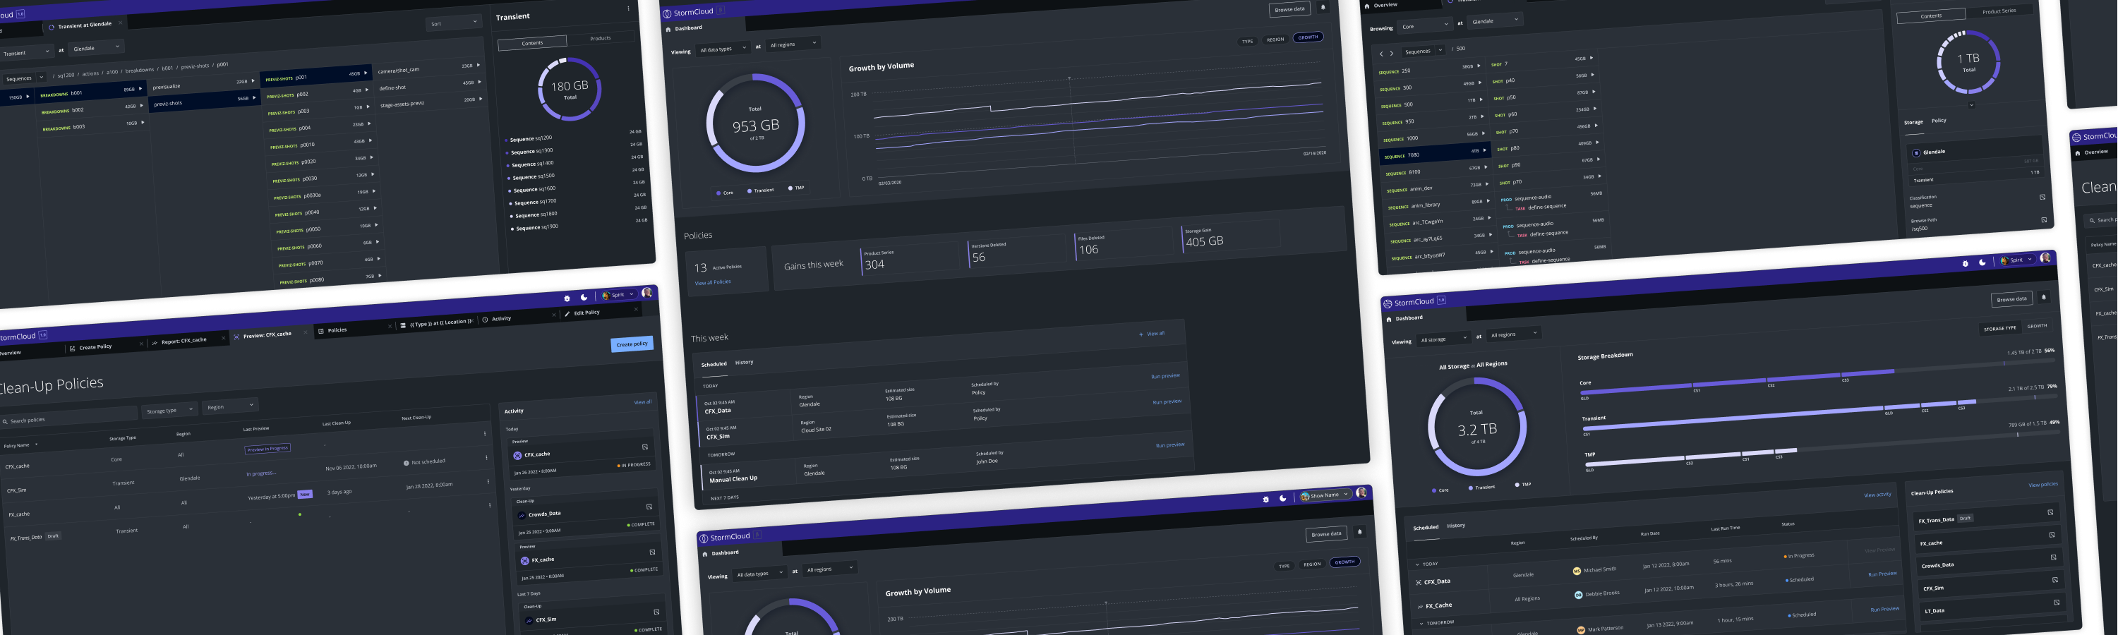Click the user avatar in top bar
The image size is (2118, 635).
coord(647,292)
